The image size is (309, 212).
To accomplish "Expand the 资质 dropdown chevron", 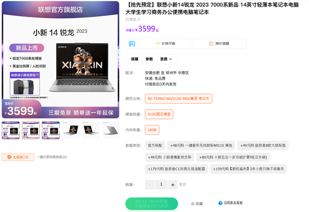I will [x=170, y=59].
